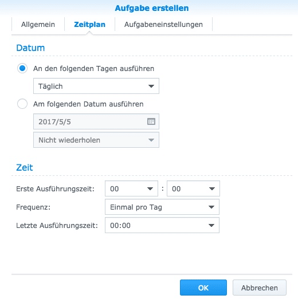Open the calendar picker icon
298x299 pixels.
(x=151, y=121)
